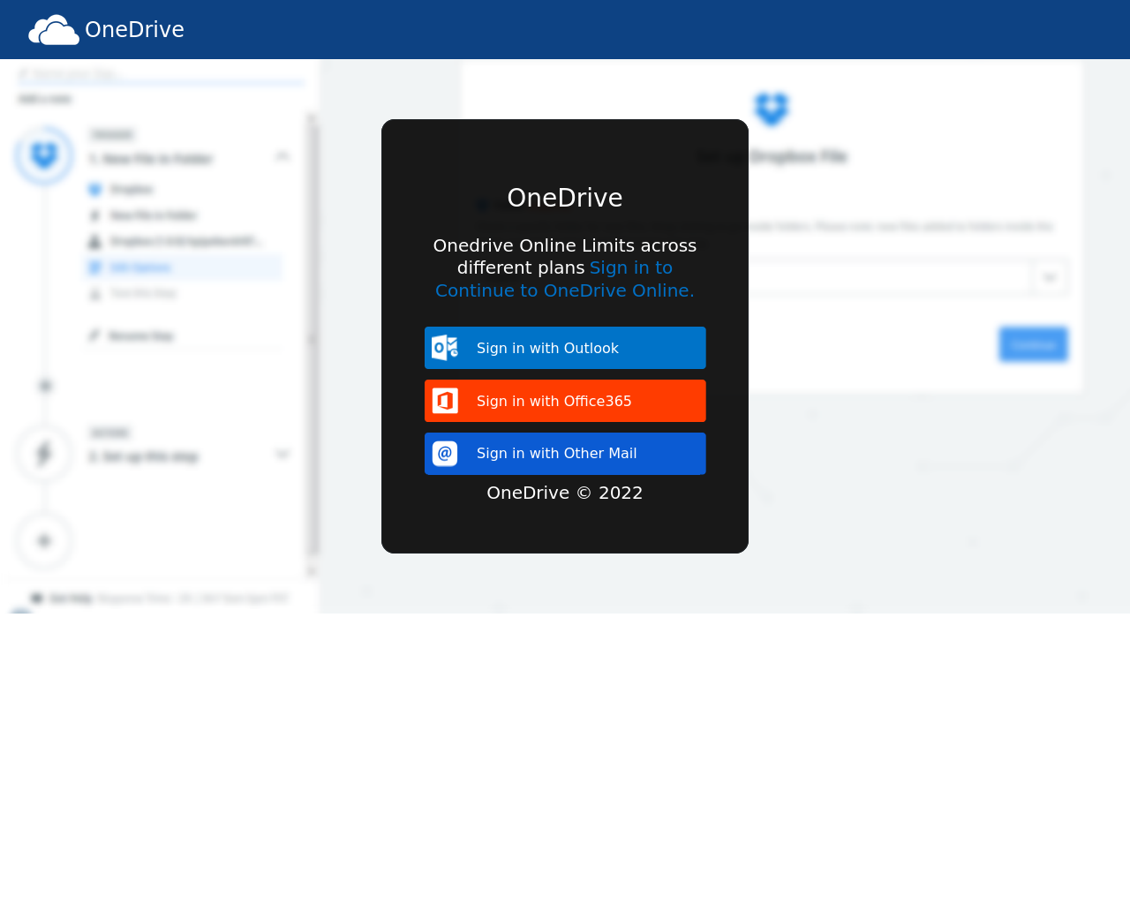The width and height of the screenshot is (1130, 904).
Task: Click the lightning action step icon in background
Action: [x=44, y=454]
